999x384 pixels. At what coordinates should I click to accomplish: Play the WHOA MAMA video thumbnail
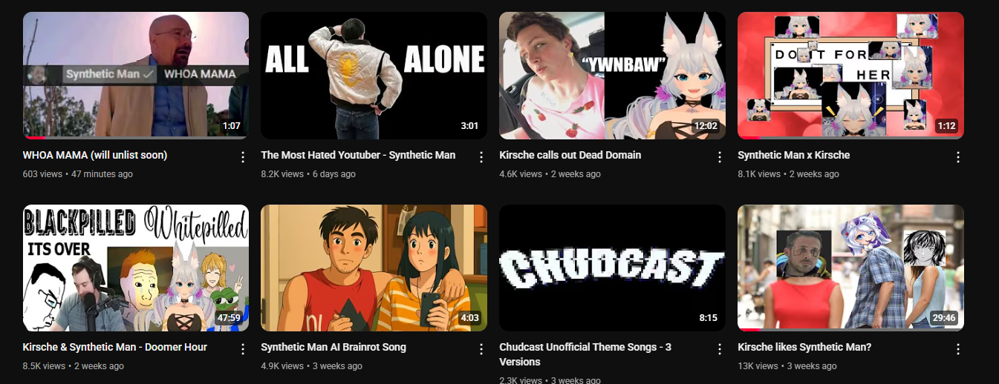[x=136, y=75]
